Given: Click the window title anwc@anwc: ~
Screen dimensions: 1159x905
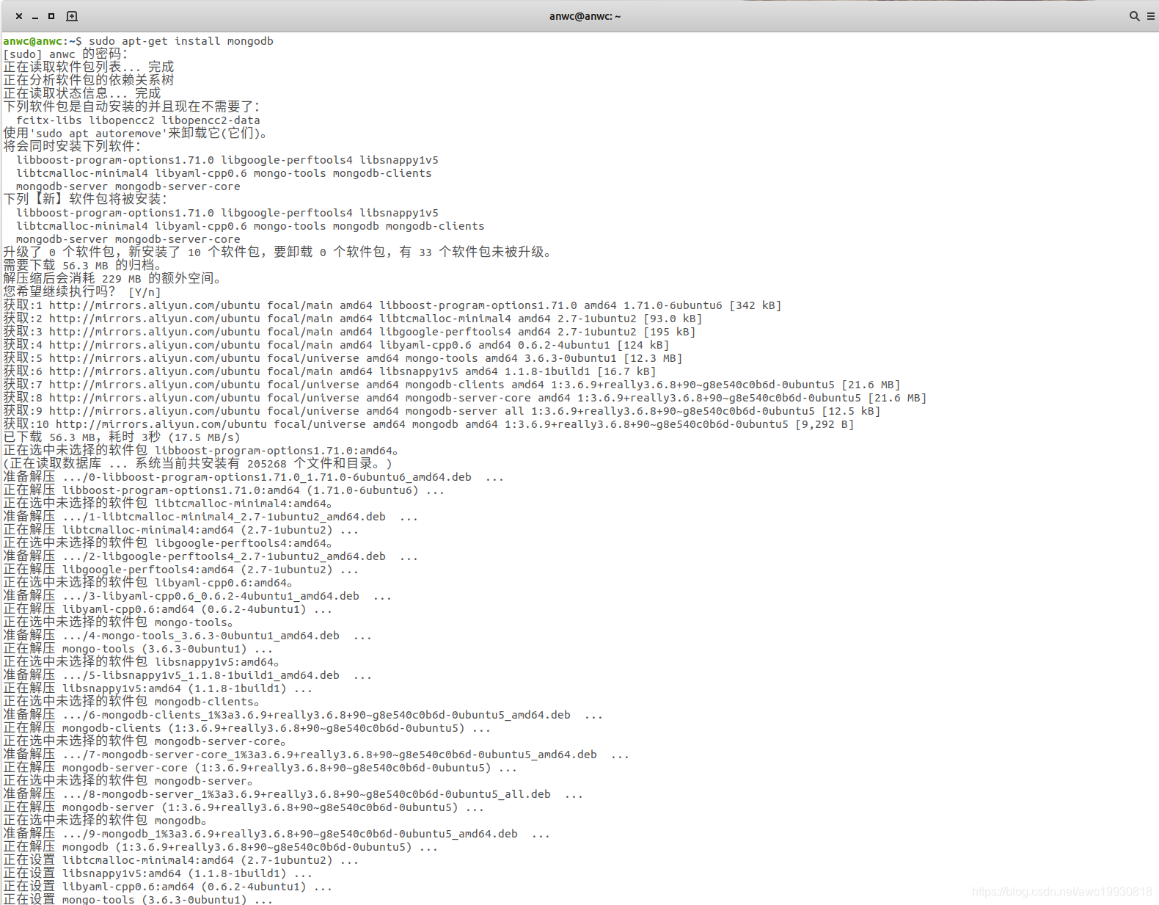Looking at the screenshot, I should pos(585,16).
